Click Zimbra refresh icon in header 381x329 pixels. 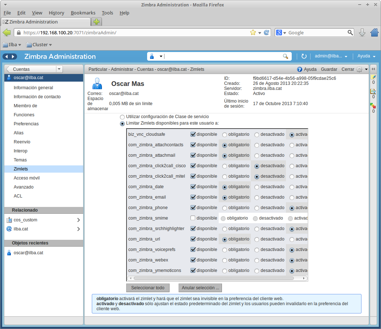[x=304, y=56]
